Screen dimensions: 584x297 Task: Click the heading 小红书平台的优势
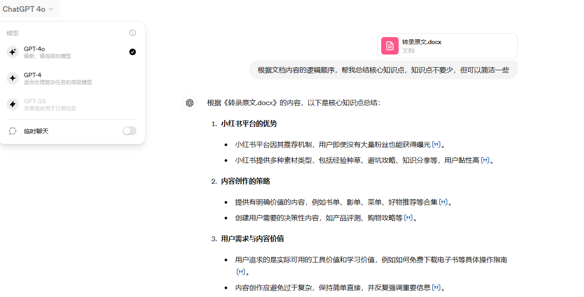click(x=249, y=123)
